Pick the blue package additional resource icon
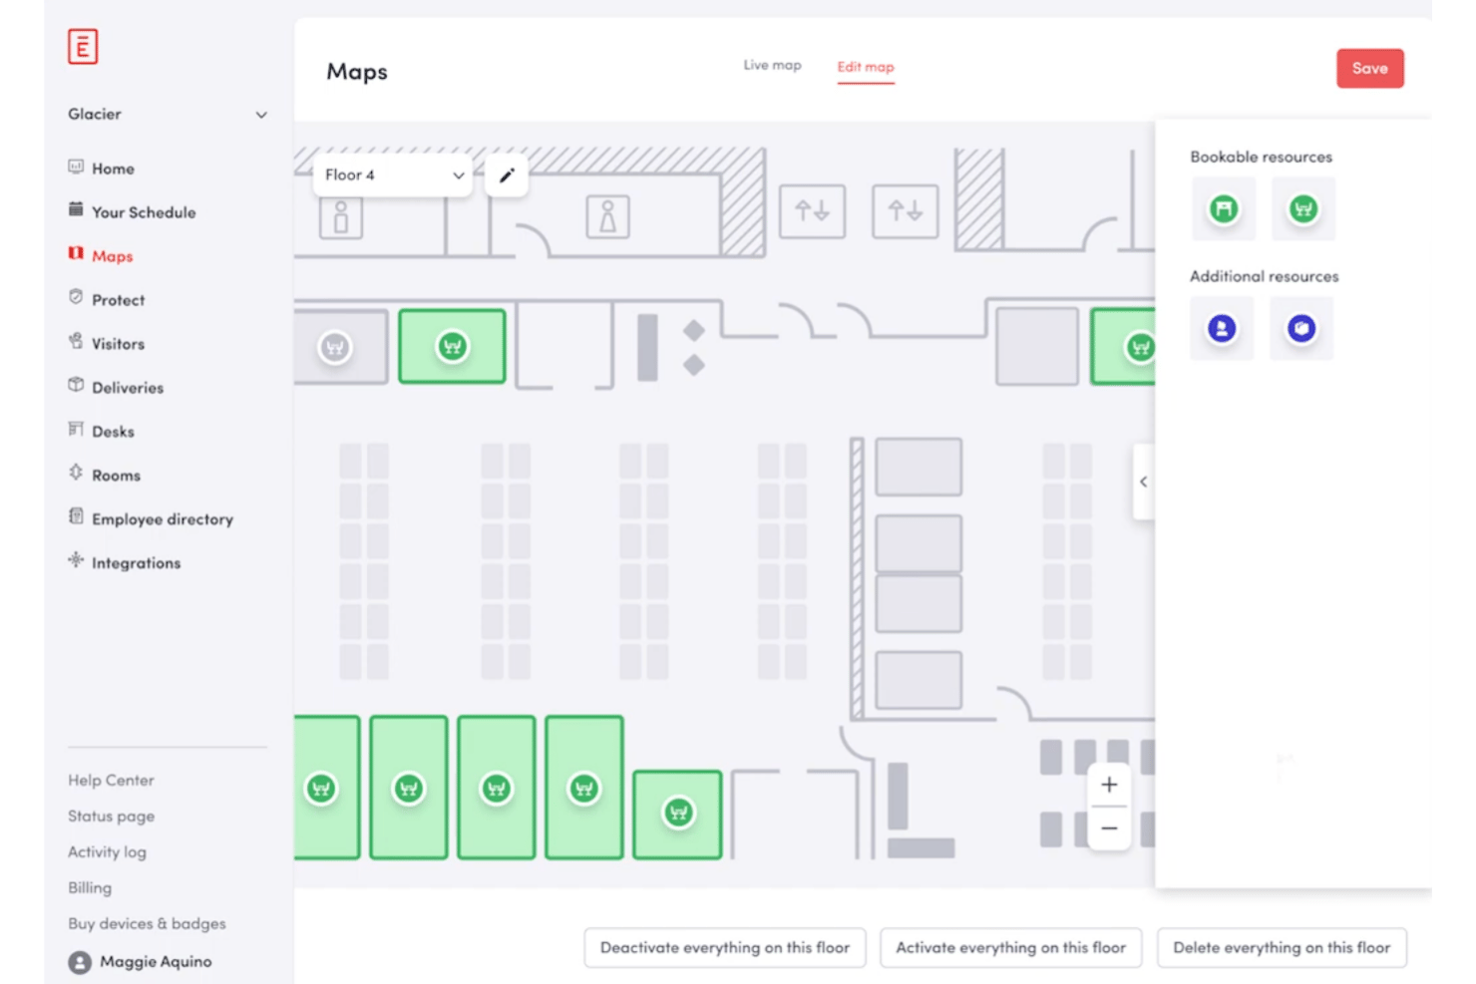This screenshot has height=984, width=1476. [1301, 328]
